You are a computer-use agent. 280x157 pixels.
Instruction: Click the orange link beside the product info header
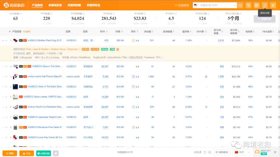26,32
